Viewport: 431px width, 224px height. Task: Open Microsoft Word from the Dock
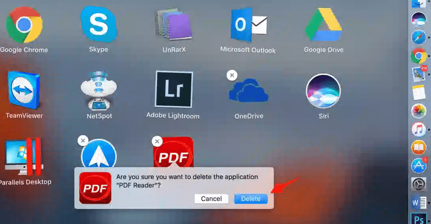click(419, 203)
